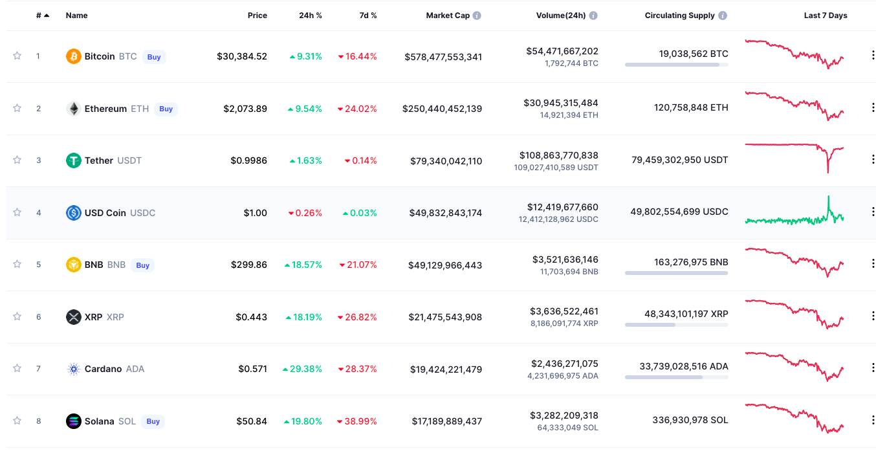Star Bitcoin to add to watchlist
This screenshot has width=876, height=451.
tap(17, 56)
